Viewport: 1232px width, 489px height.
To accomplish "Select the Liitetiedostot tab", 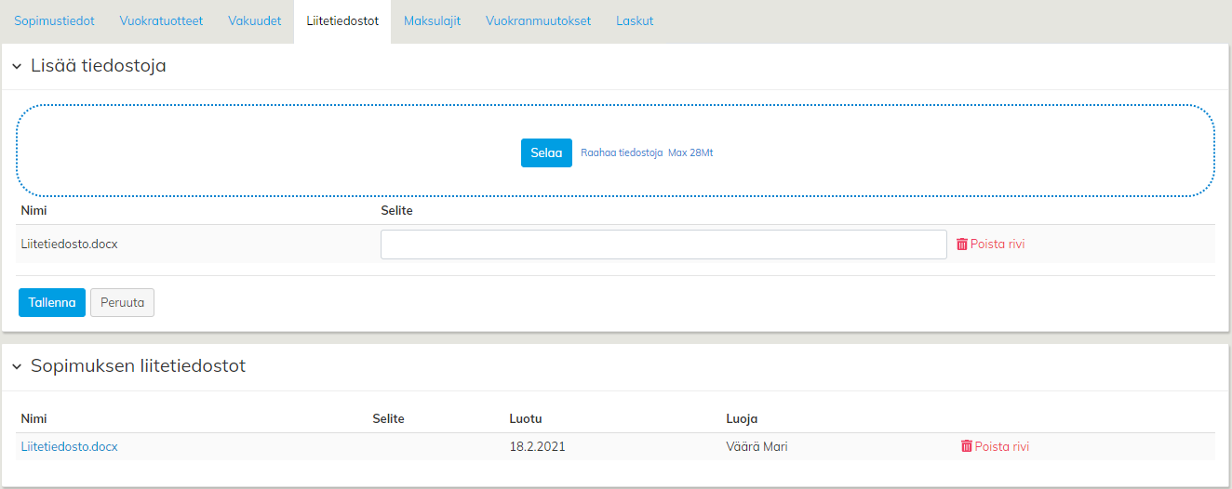I will point(342,21).
